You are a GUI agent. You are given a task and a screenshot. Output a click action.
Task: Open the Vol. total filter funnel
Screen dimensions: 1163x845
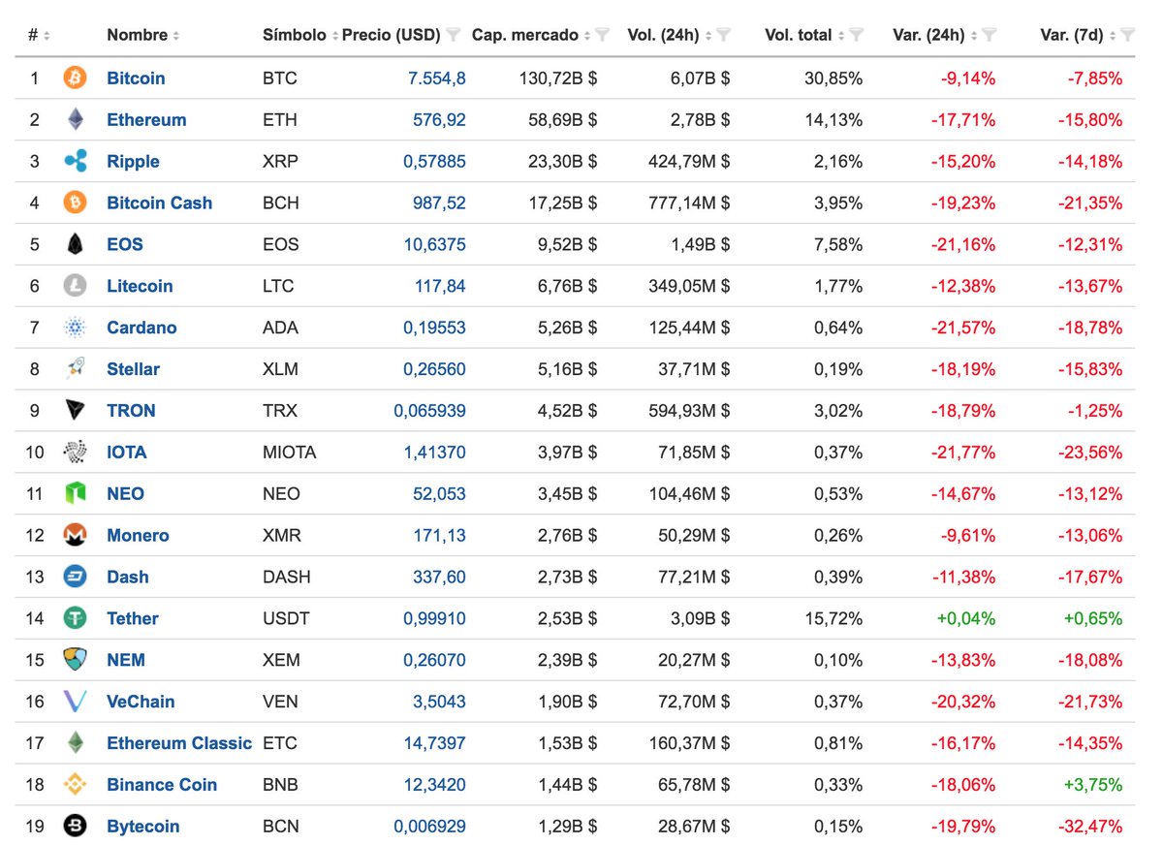857,35
